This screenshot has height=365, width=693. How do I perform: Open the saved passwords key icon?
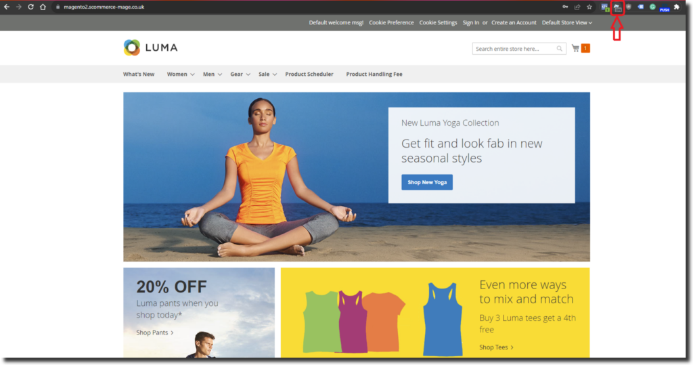(x=565, y=7)
